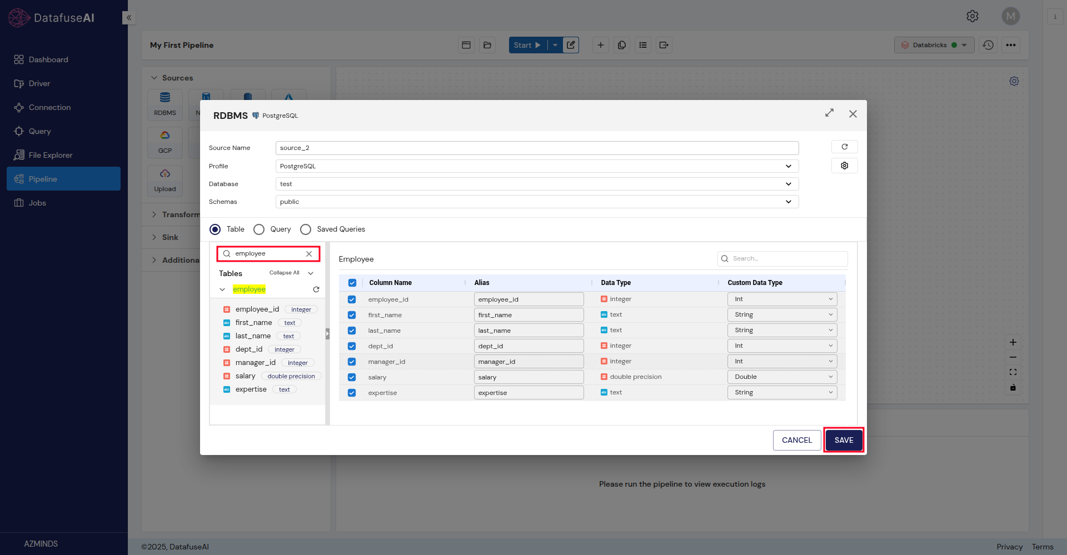The image size is (1067, 555).
Task: Clear the employee table search text
Action: 309,254
